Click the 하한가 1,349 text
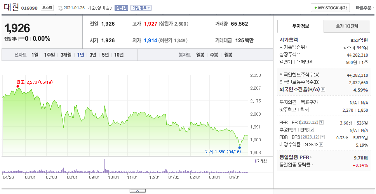This screenshot has width=376, height=194. click(x=173, y=41)
